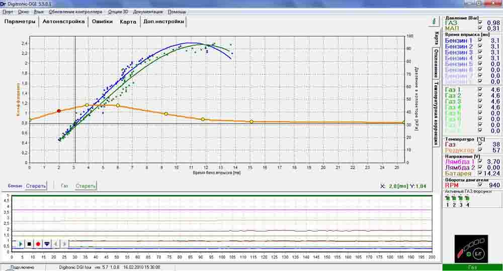Click the black stop button on the recorder
Viewport: 503px width, 271px height.
[29, 244]
